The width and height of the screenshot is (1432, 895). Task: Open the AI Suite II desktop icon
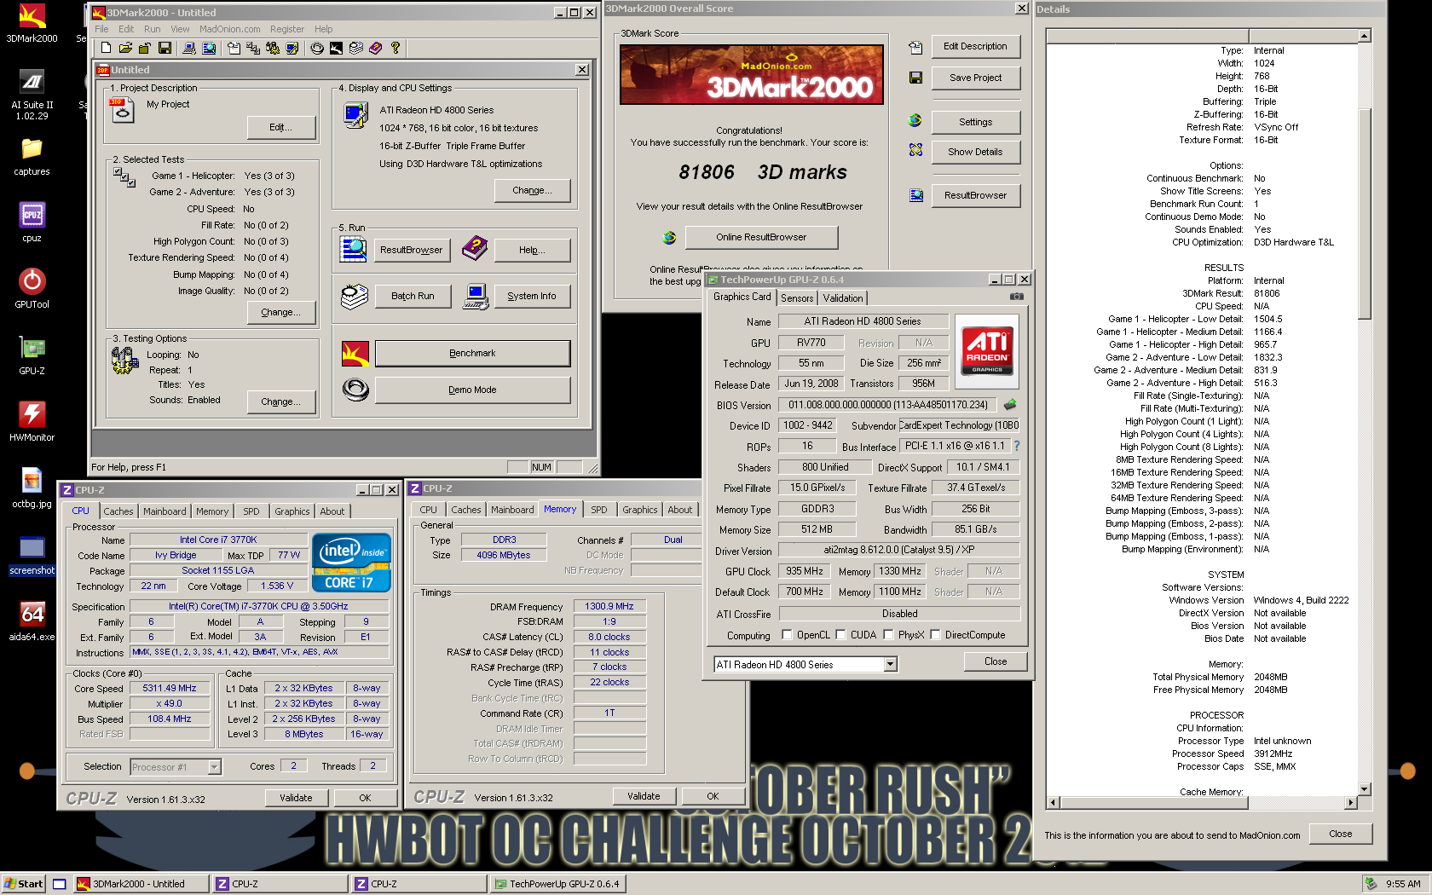pos(32,94)
